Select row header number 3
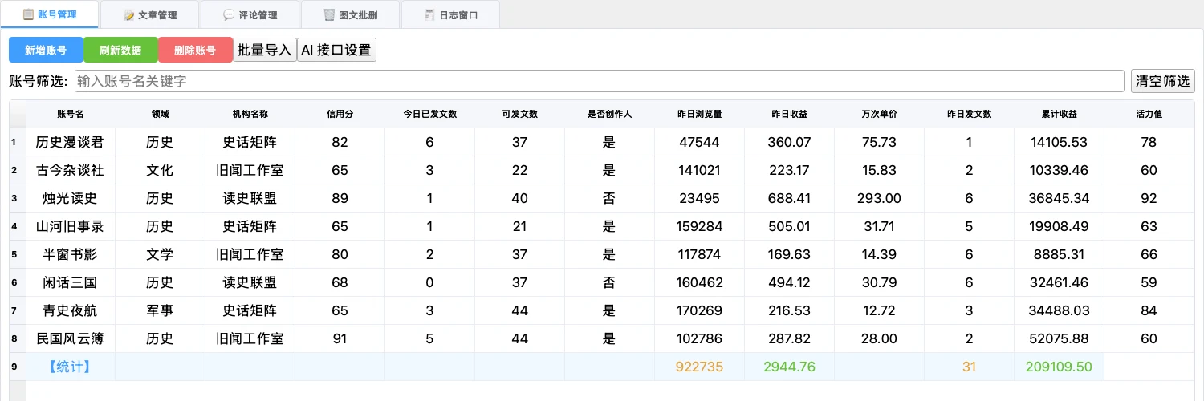 tap(17, 198)
